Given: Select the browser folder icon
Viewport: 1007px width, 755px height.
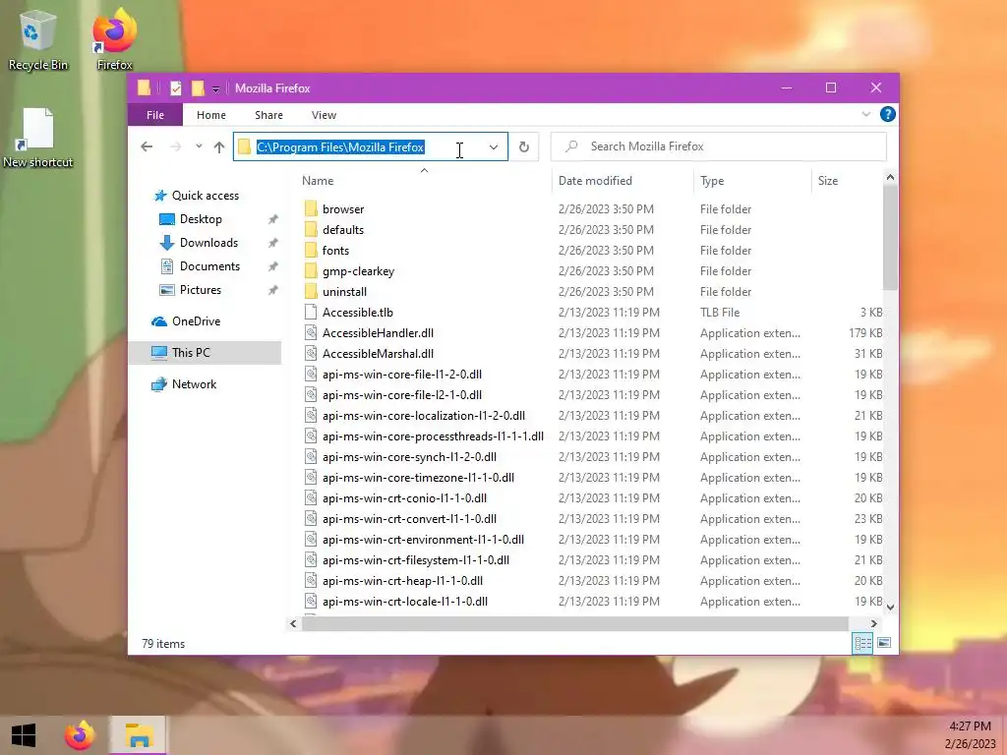Looking at the screenshot, I should pyautogui.click(x=311, y=208).
